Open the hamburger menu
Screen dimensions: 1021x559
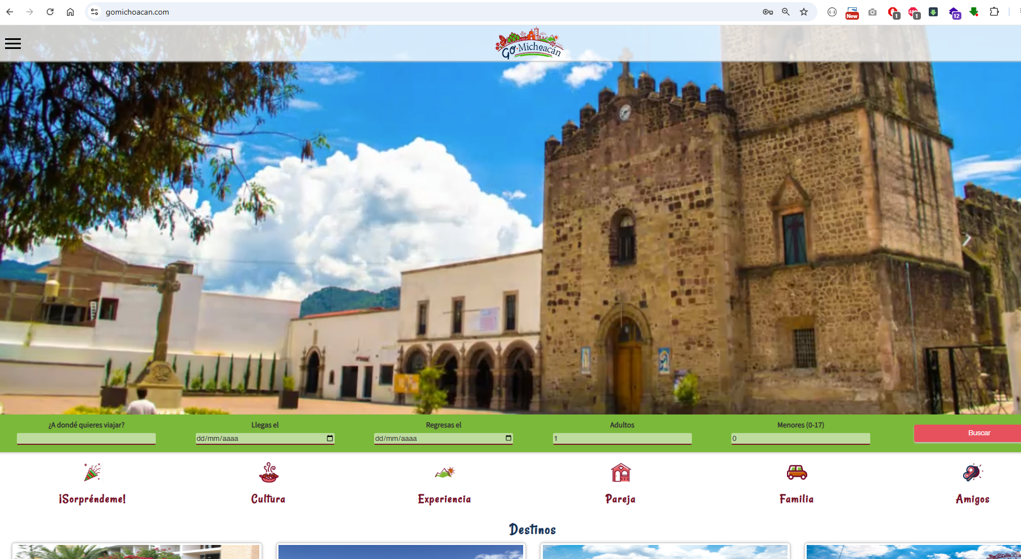(13, 43)
